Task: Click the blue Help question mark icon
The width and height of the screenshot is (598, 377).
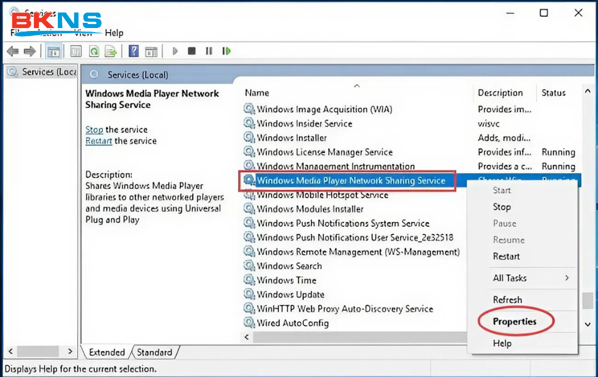Action: click(134, 51)
